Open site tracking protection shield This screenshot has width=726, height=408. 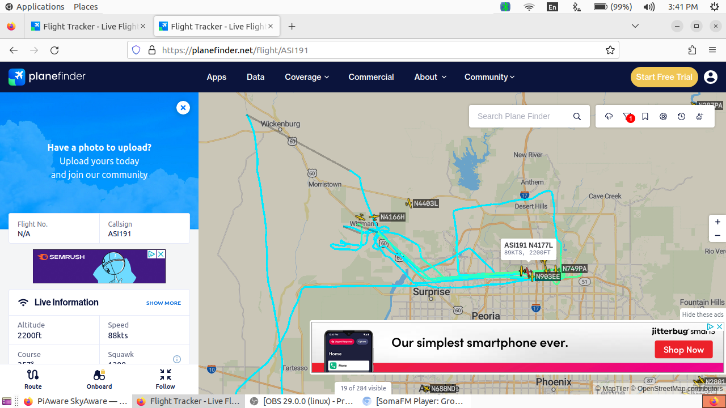click(136, 50)
